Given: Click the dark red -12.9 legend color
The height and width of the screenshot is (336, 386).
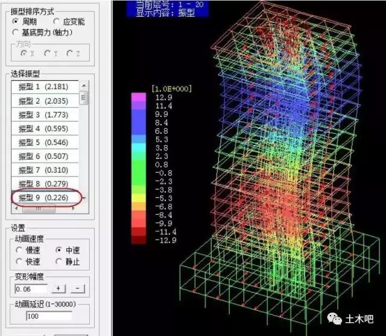Looking at the screenshot, I should click(x=139, y=240).
